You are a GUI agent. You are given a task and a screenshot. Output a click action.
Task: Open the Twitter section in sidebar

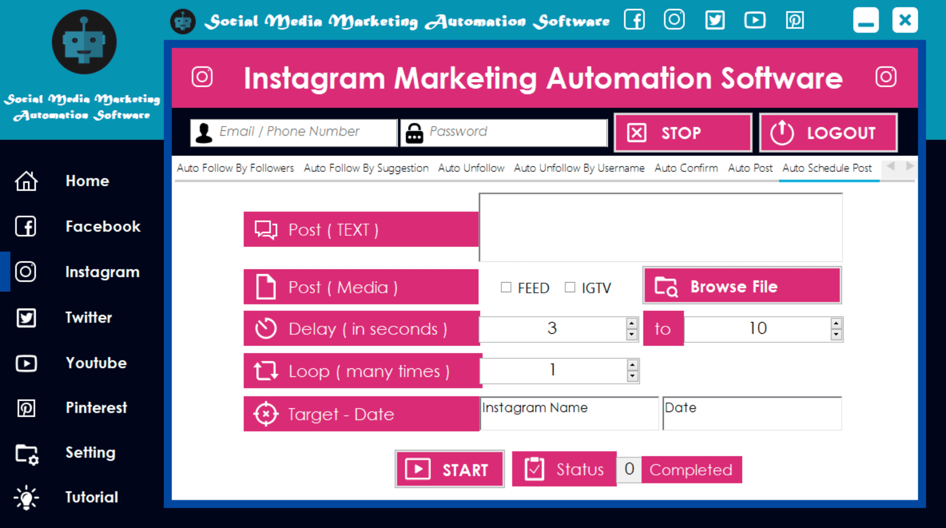tap(88, 318)
